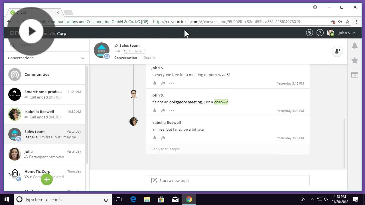Click muted volume icon in tray
Image resolution: width=365 pixels, height=205 pixels.
[x=326, y=199]
